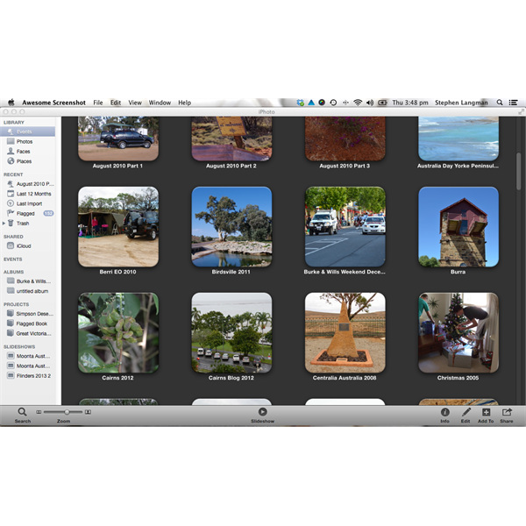The image size is (526, 526).
Task: Open the Info panel icon
Action: 444,412
